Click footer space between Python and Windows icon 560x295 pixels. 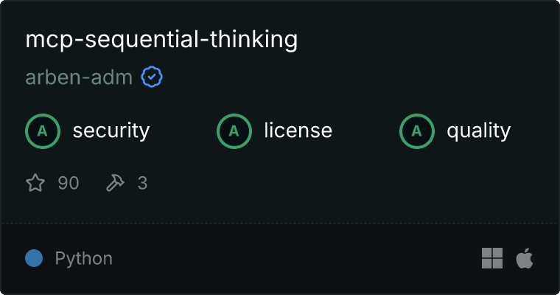click(295, 259)
